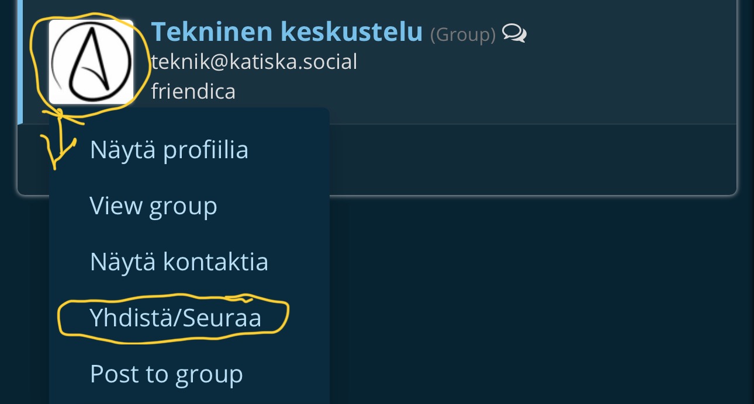Select the teknik@katiska.social address text
Screen dimensions: 754x404
click(254, 61)
